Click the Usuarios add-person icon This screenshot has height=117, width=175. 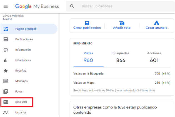(x=6, y=113)
